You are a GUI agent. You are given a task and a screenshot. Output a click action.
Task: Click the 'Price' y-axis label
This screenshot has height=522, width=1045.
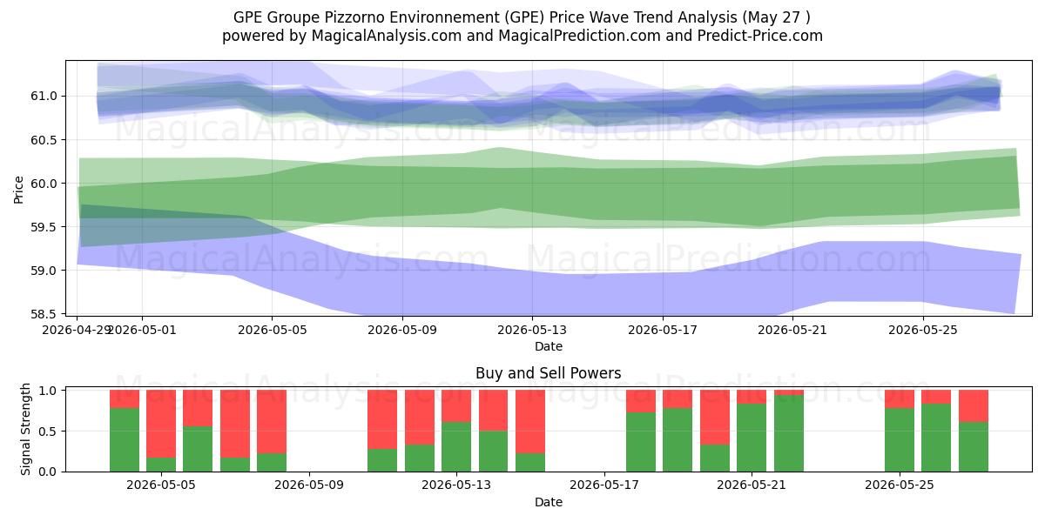[x=19, y=188]
